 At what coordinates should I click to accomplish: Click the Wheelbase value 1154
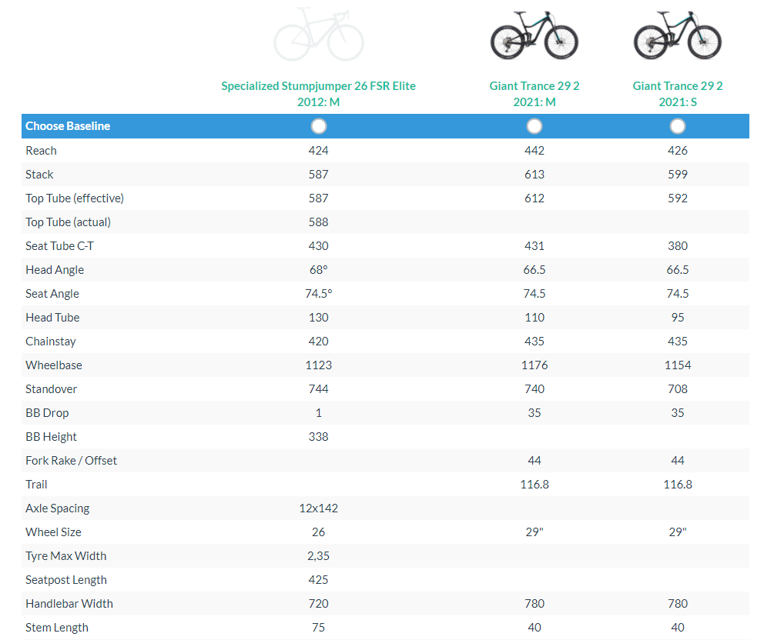pos(678,365)
